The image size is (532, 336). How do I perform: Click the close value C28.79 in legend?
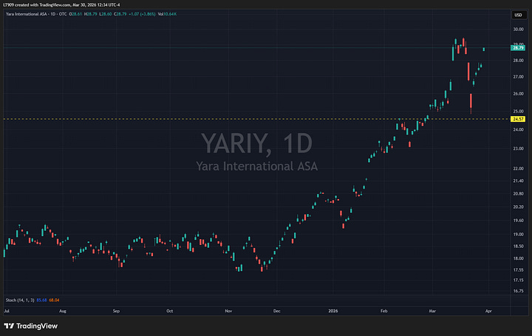[x=120, y=14]
